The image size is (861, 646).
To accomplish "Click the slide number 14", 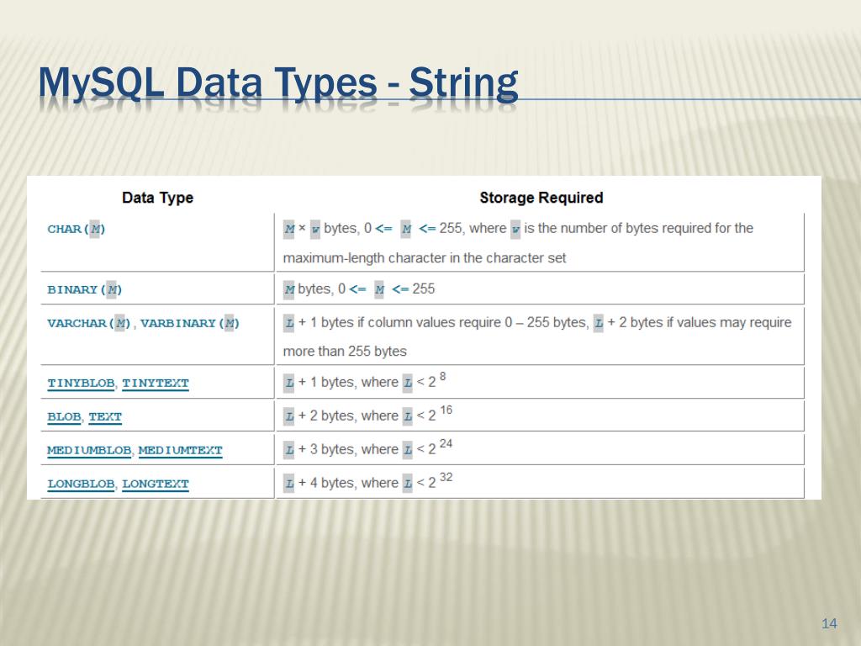I will (x=829, y=623).
